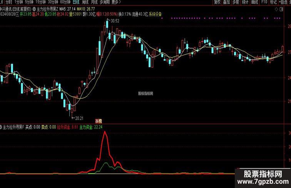Viewport: 291px width, 188px height.
Task: Click the 标记 mark button
Action: (273, 2)
